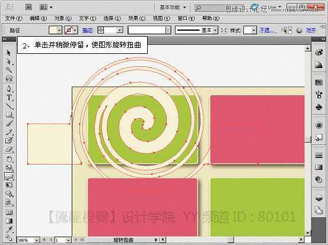Select the active Twirl warp tool
The height and width of the screenshot is (245, 328).
pos(9,176)
